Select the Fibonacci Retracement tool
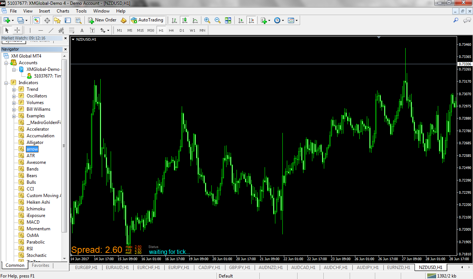This screenshot has height=279, width=473. (72, 30)
